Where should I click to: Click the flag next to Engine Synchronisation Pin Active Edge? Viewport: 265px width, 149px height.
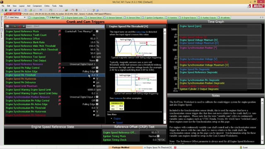(60, 104)
